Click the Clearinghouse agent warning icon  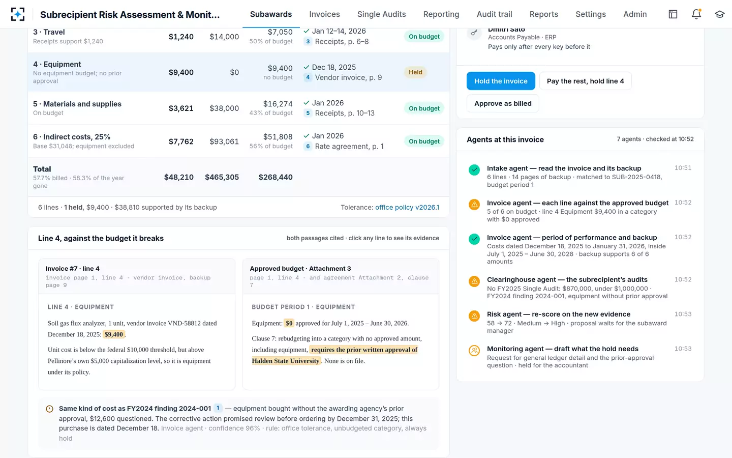474,281
